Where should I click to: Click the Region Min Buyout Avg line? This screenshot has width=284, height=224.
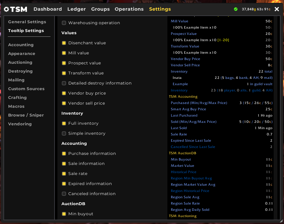[x=221, y=178]
